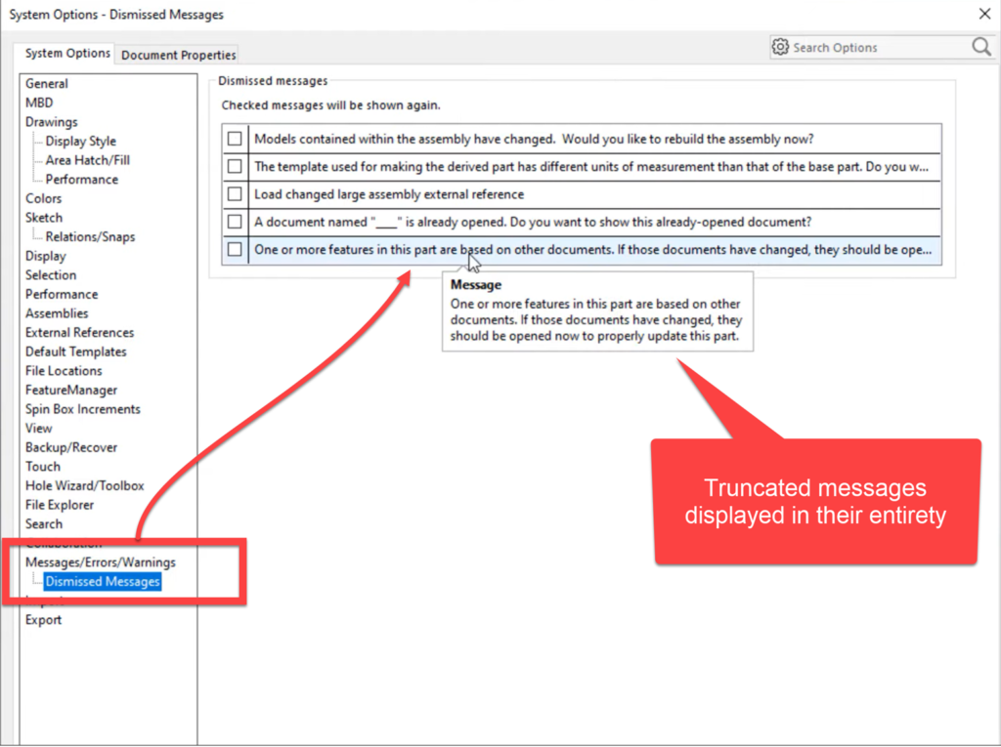Select Default Templates in the tree
The image size is (1001, 747).
click(x=76, y=352)
